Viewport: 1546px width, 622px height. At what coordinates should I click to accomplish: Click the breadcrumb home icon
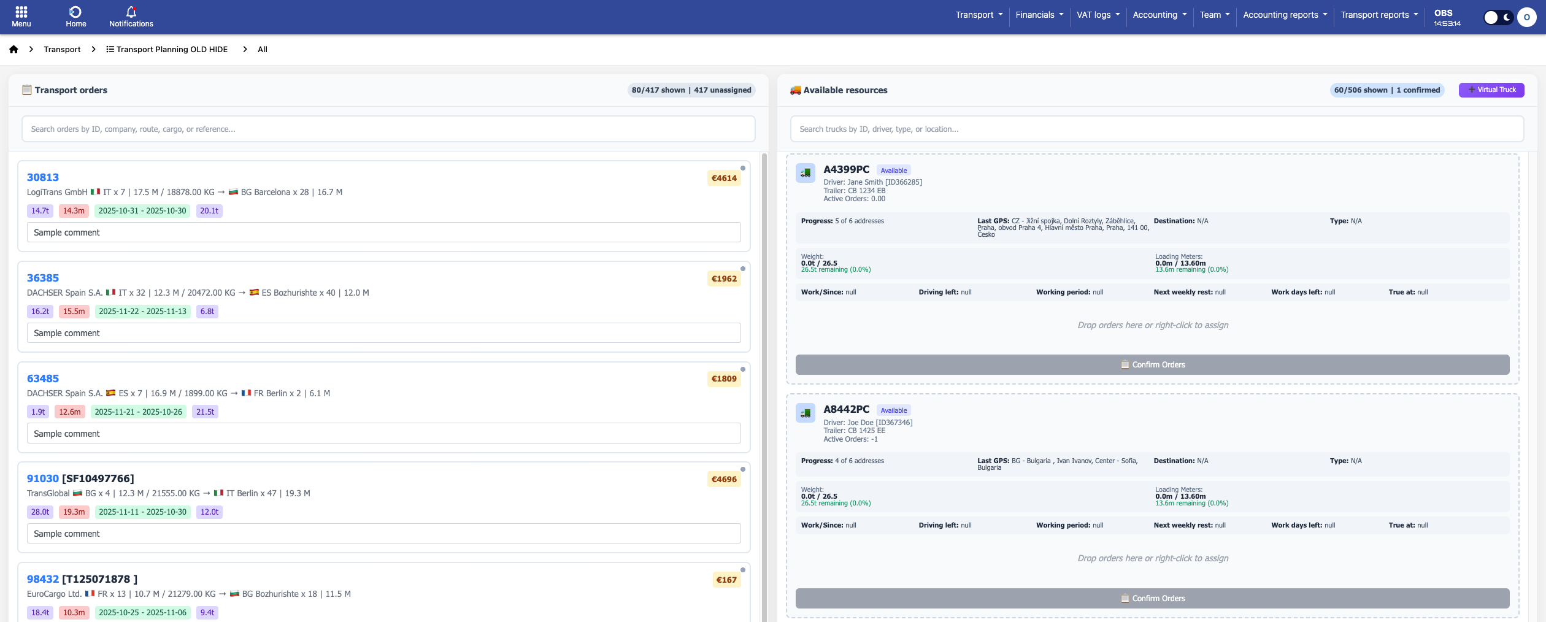[x=13, y=50]
